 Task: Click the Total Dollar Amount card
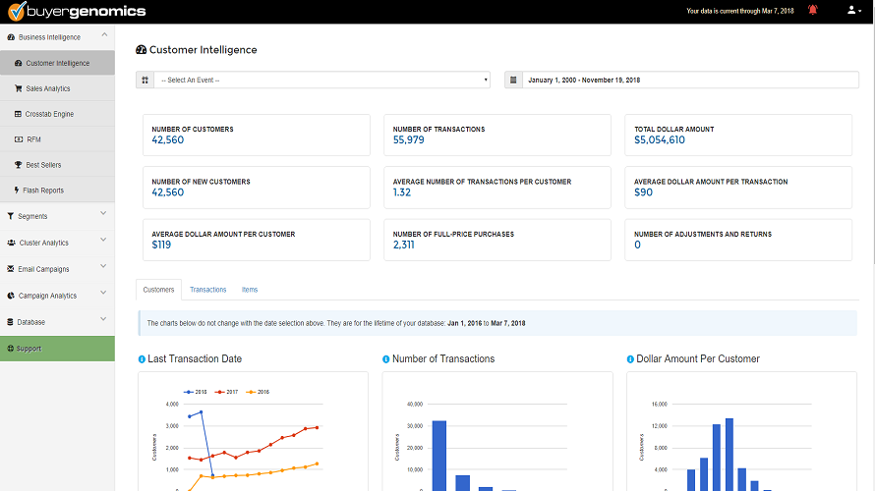click(738, 135)
